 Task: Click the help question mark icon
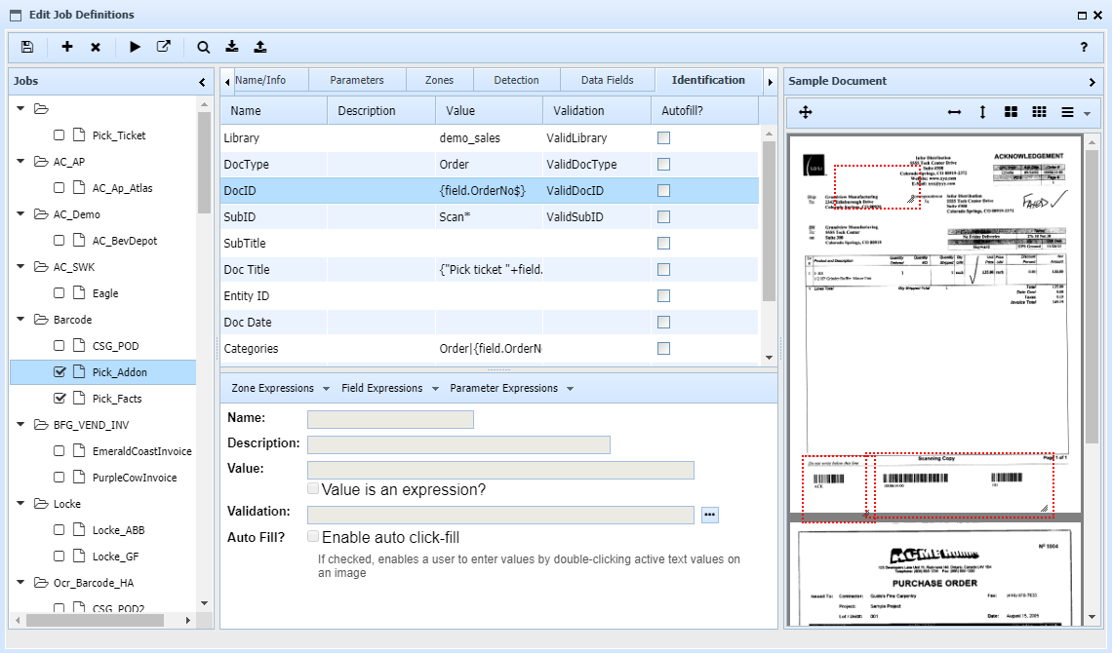[1084, 47]
